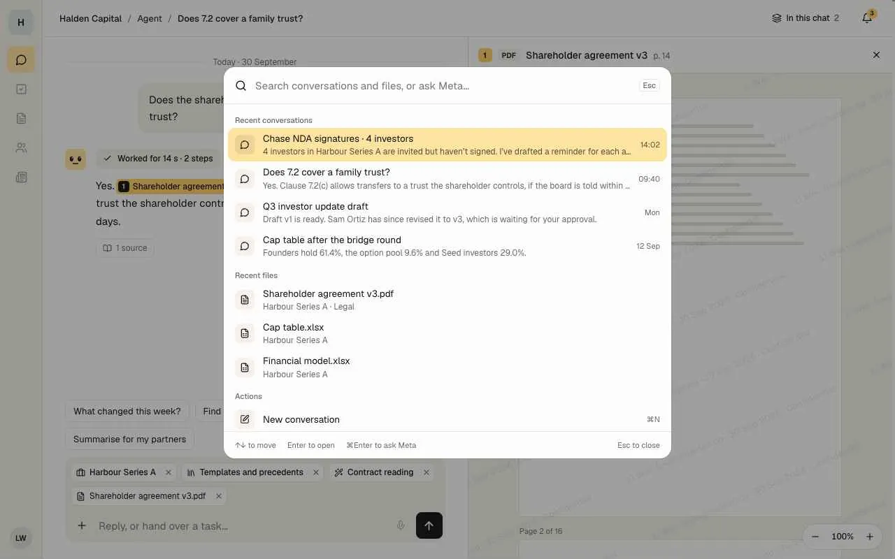Click the search conversations input field
The image size is (895, 559).
[x=443, y=86]
